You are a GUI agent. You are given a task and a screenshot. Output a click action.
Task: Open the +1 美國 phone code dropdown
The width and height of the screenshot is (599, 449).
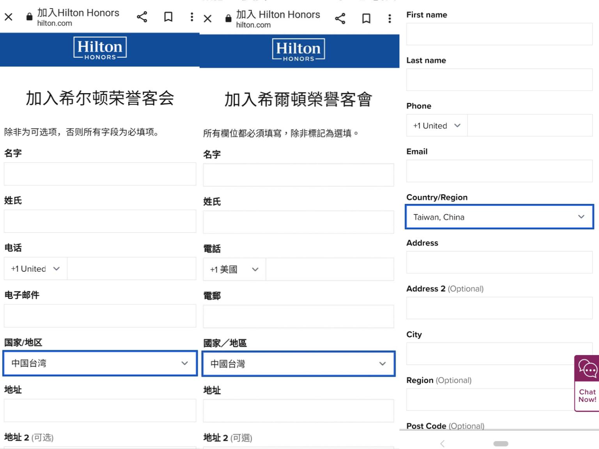pyautogui.click(x=234, y=269)
